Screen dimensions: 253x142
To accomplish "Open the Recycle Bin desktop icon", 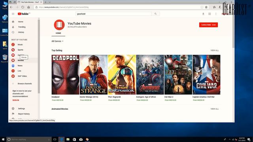I will [x=5, y=58].
